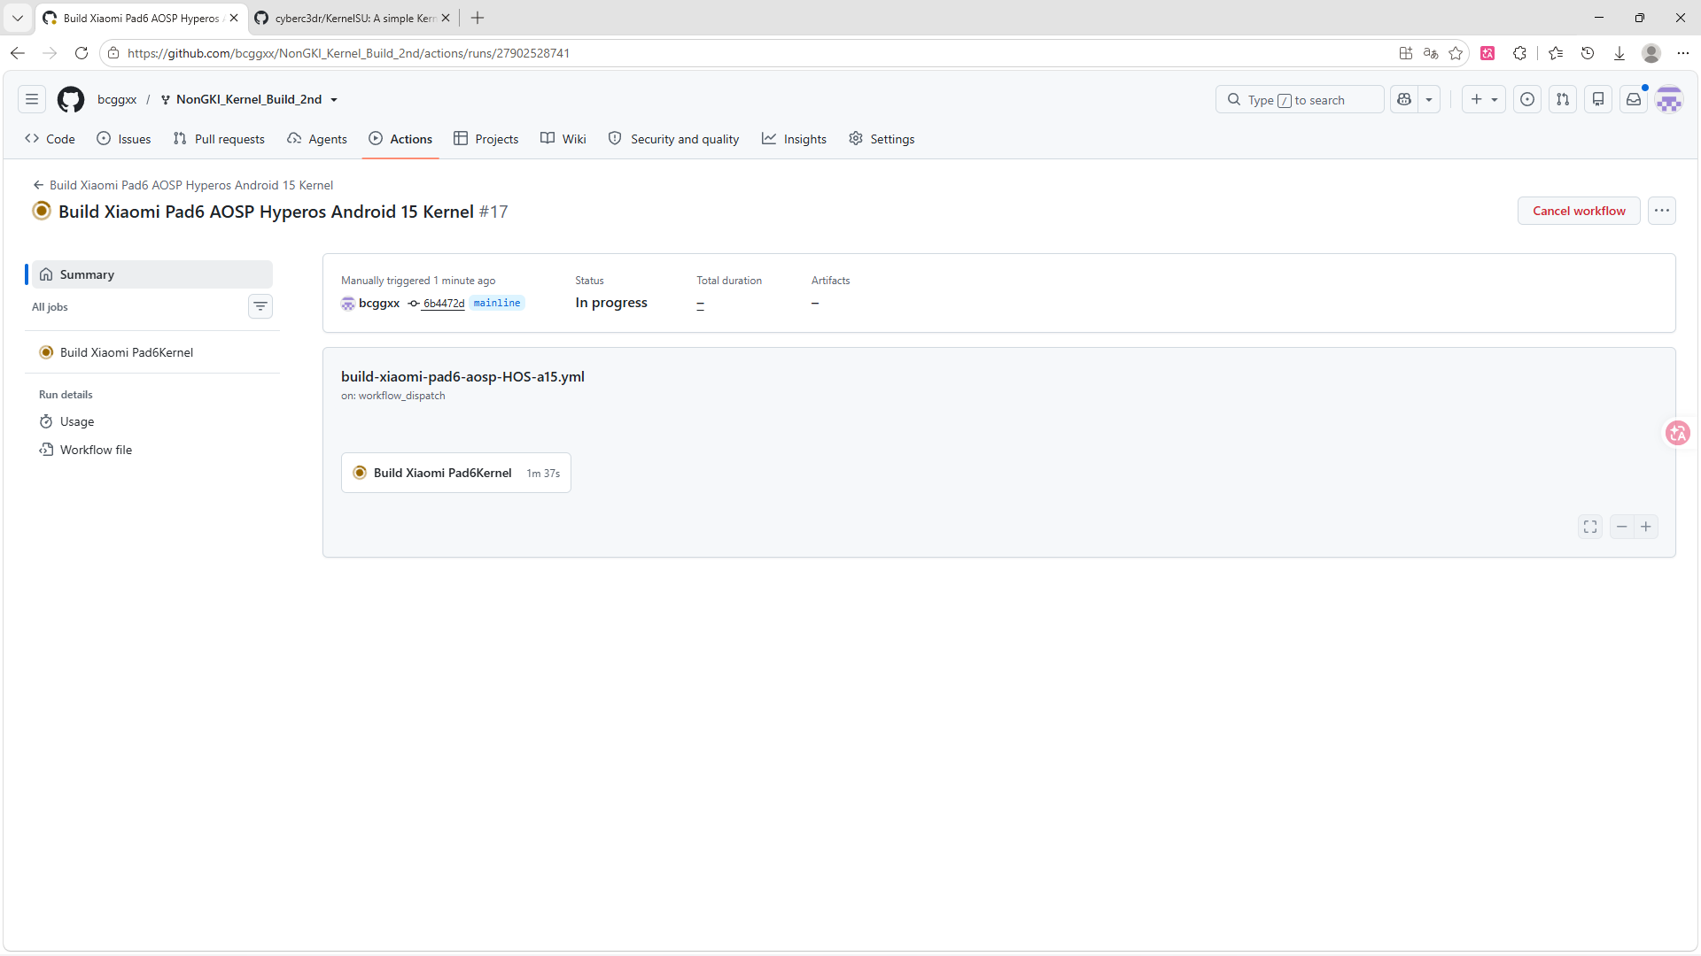Switch to the cyberc3dr/KernelSU browser tab
Viewport: 1701px width, 956px height.
[353, 18]
